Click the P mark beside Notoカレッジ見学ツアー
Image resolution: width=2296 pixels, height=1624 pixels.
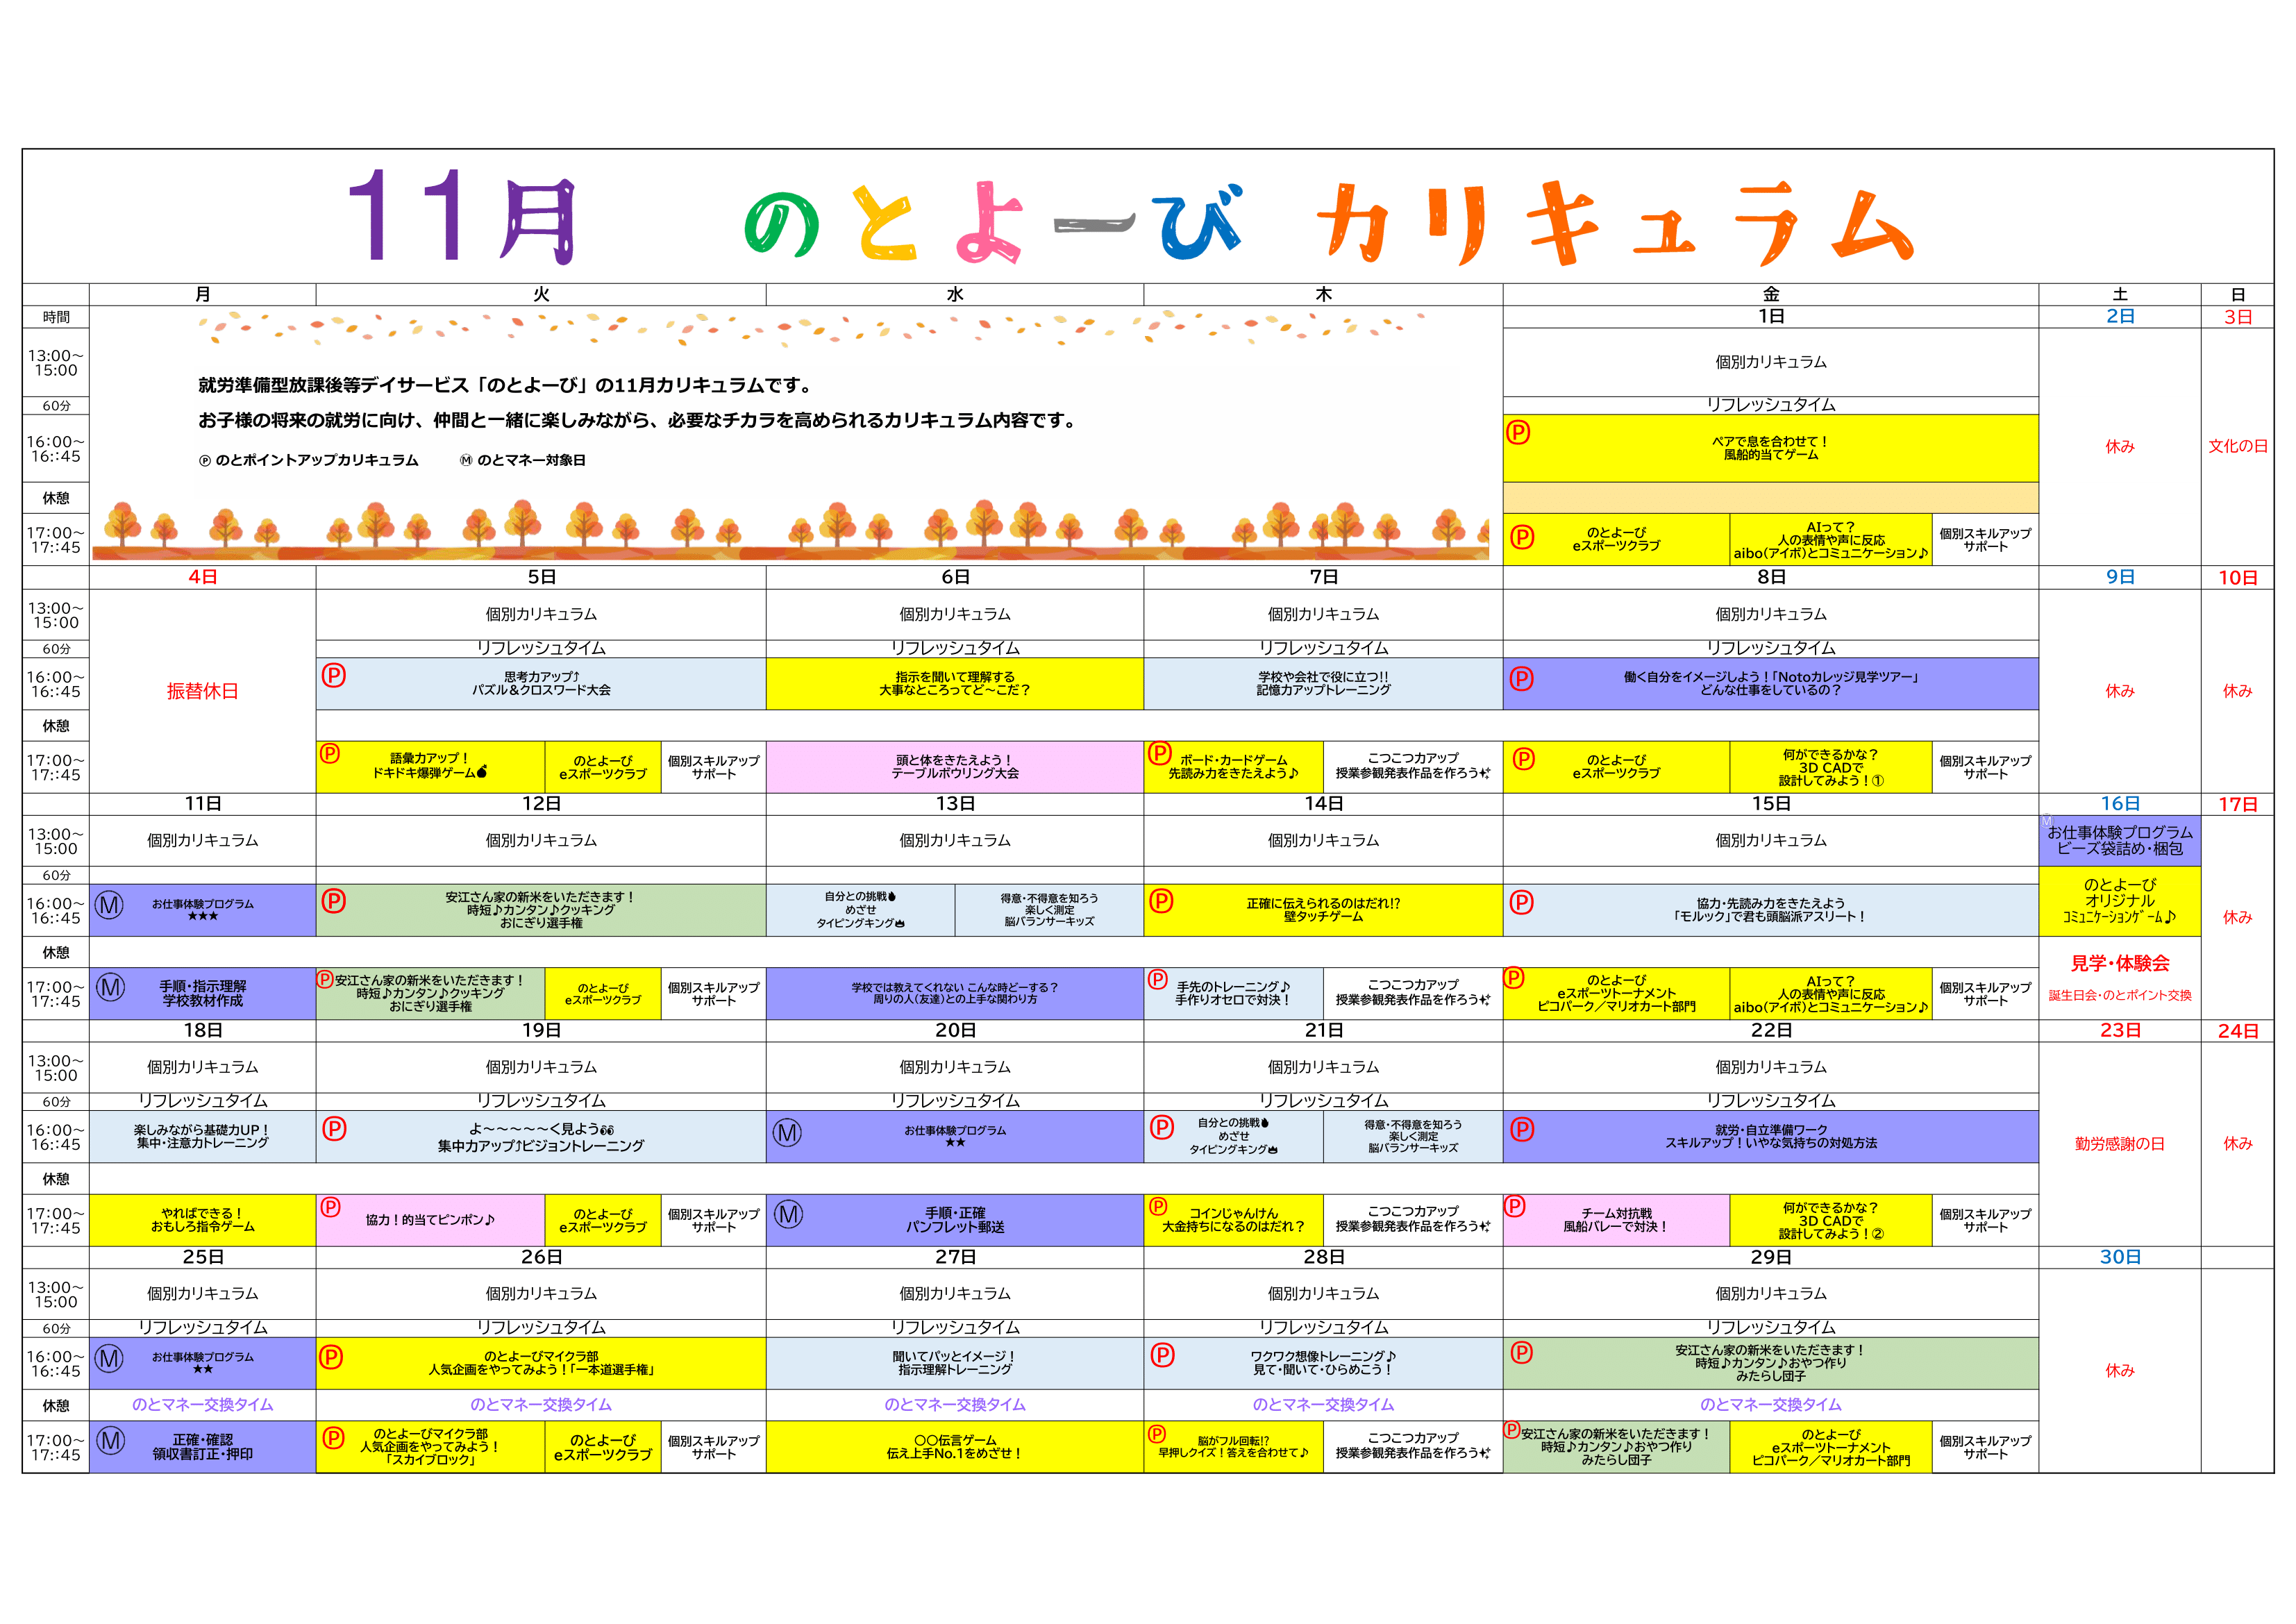click(x=1521, y=680)
